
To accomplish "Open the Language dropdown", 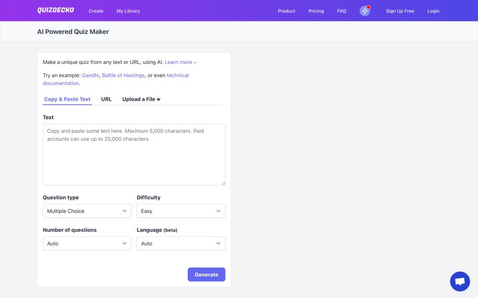I will [181, 243].
